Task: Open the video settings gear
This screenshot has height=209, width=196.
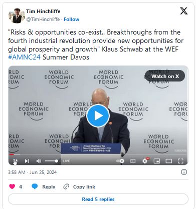Action: tap(145, 161)
